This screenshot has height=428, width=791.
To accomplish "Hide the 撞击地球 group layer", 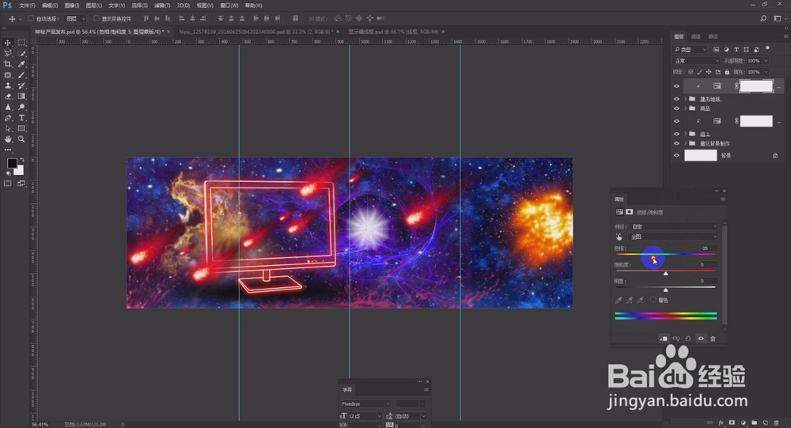I will click(676, 99).
